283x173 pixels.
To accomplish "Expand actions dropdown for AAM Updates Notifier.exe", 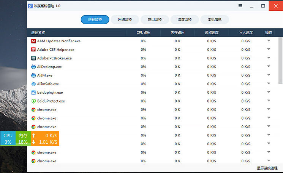I will 269,40.
